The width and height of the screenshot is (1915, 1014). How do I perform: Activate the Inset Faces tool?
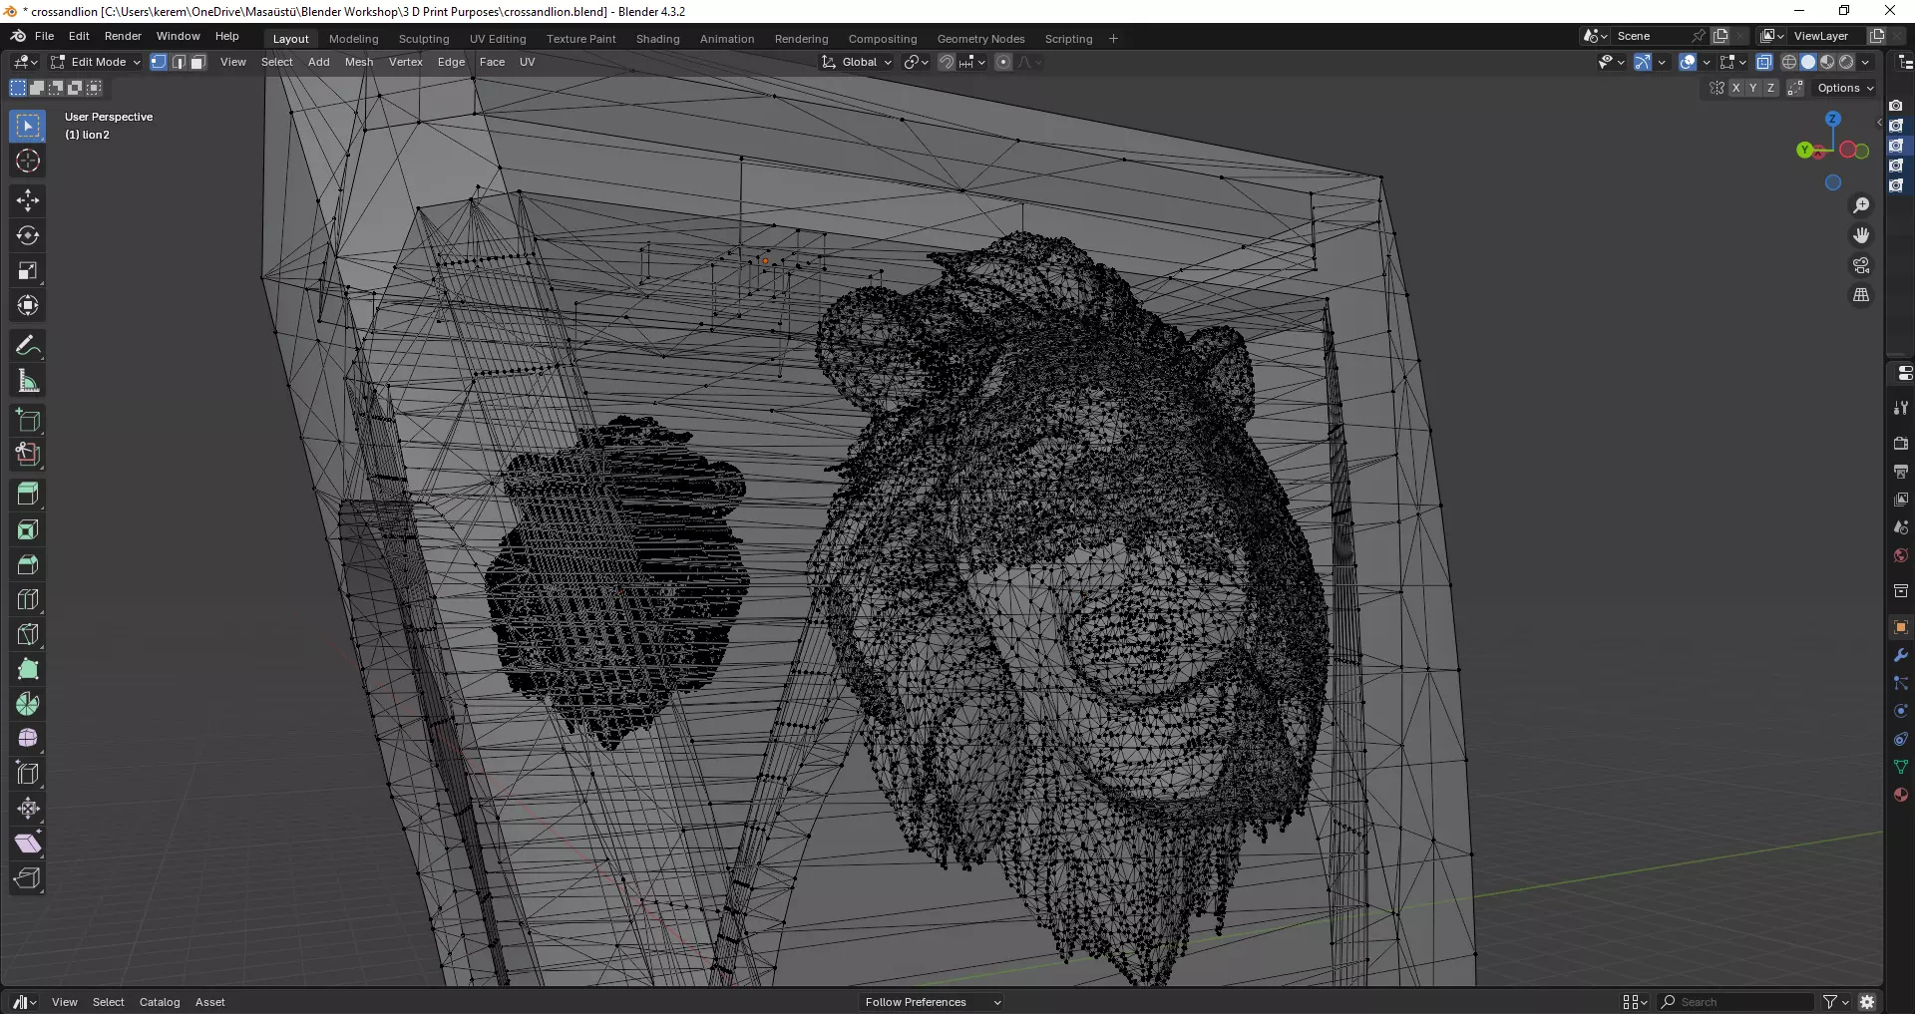click(28, 529)
